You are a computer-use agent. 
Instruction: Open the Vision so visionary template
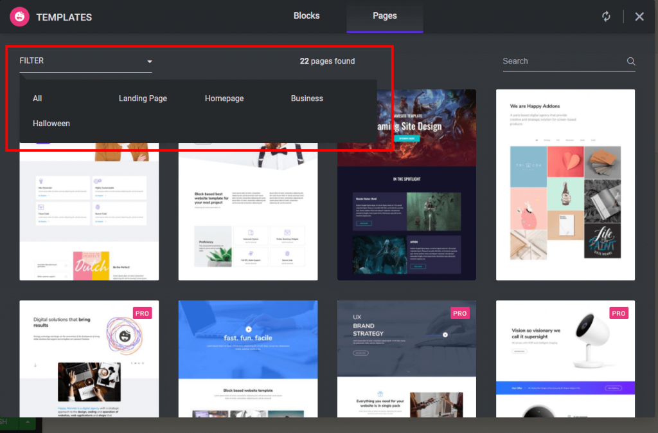[565, 358]
